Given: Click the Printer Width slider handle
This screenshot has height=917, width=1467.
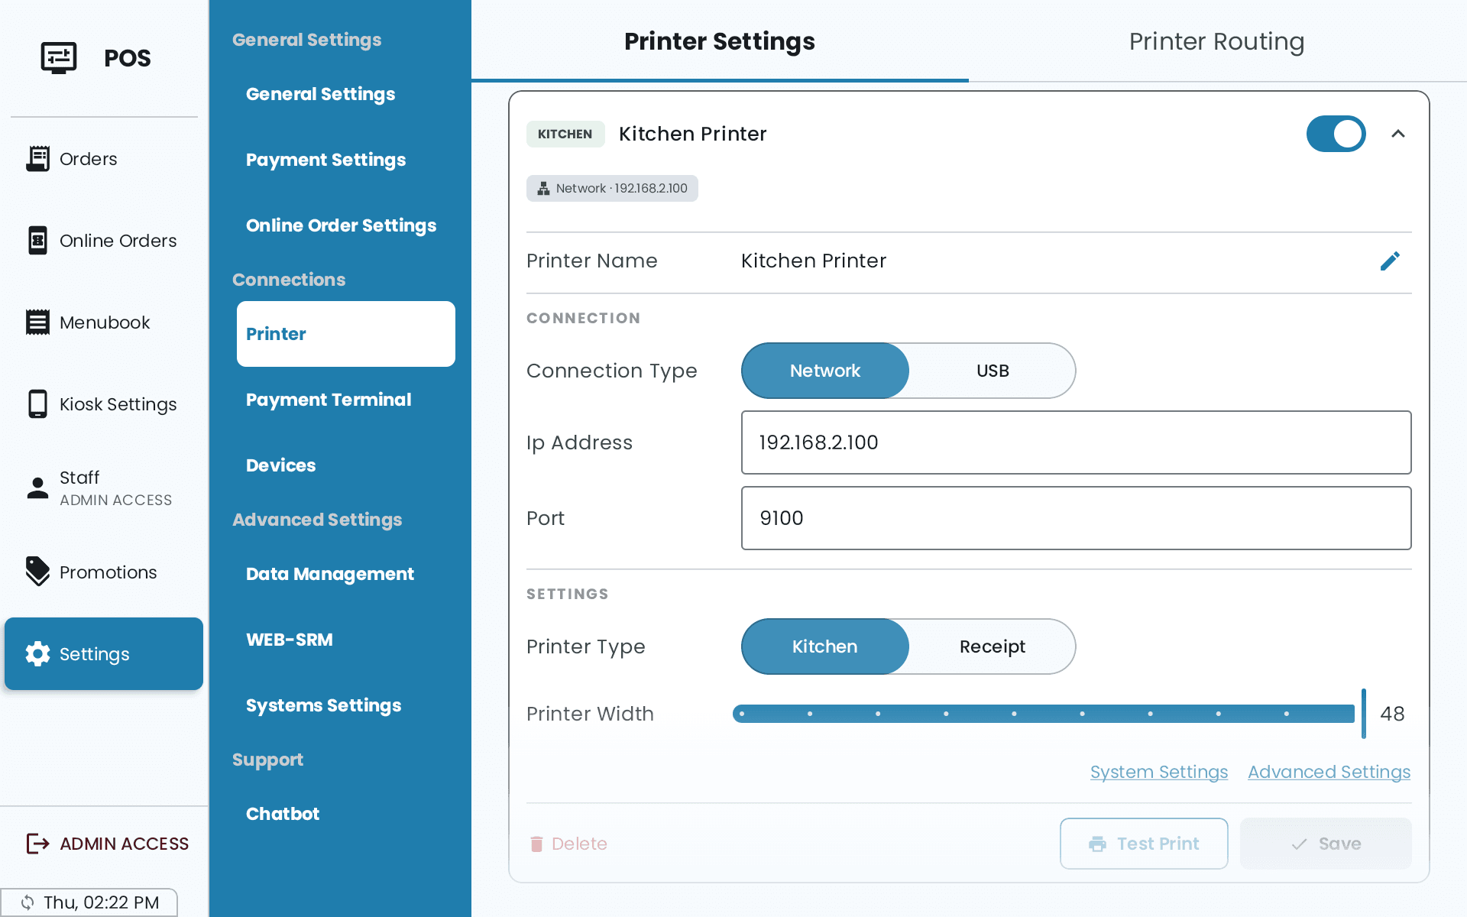Looking at the screenshot, I should coord(1363,714).
